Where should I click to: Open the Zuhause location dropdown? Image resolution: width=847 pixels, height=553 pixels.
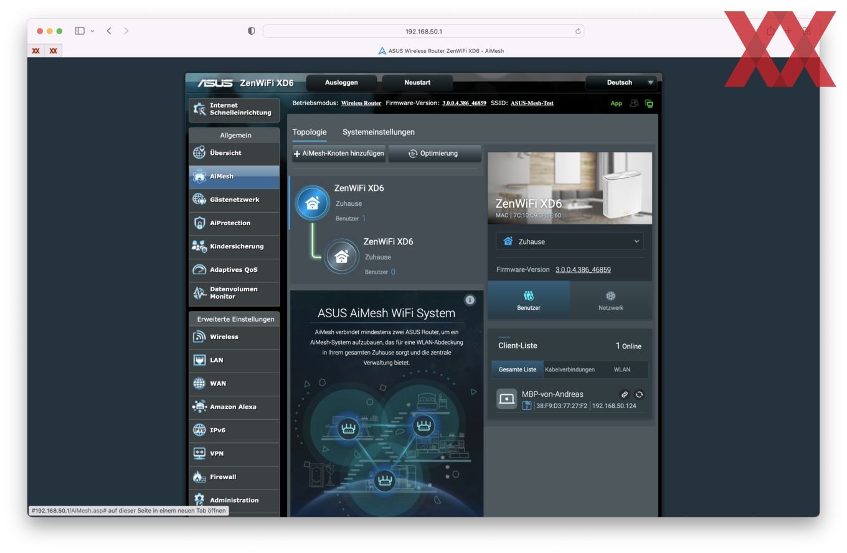[x=570, y=241]
